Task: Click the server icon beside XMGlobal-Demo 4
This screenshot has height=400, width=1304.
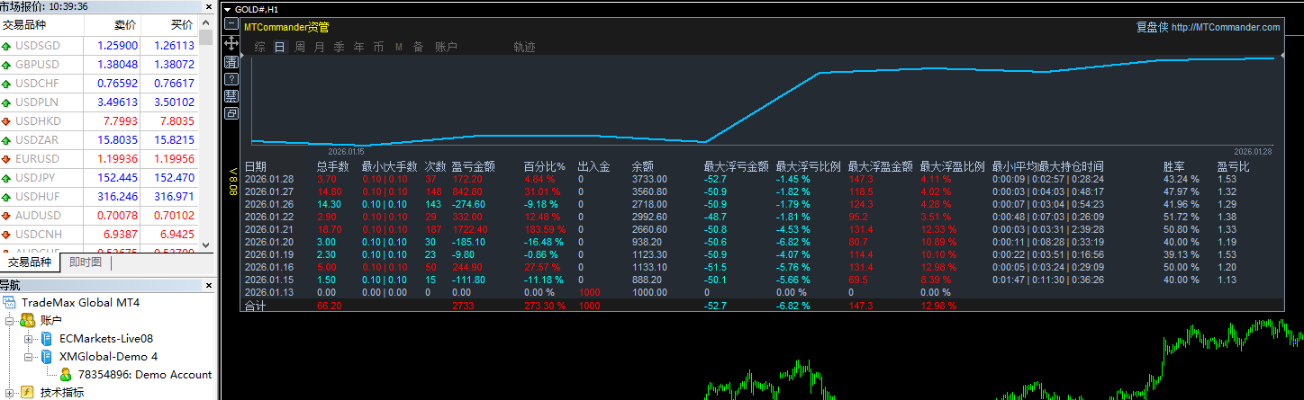Action: tap(47, 357)
